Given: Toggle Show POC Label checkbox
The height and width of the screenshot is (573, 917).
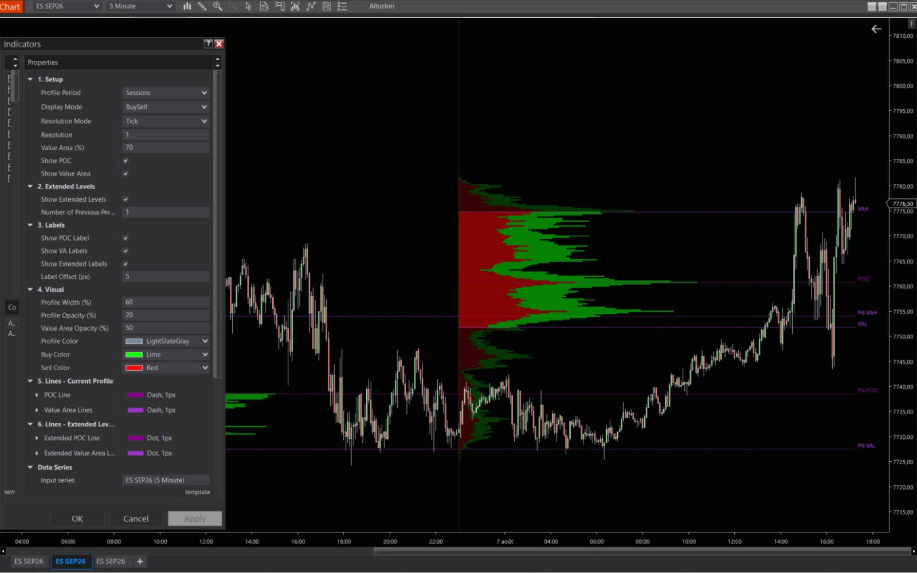Looking at the screenshot, I should coord(126,238).
